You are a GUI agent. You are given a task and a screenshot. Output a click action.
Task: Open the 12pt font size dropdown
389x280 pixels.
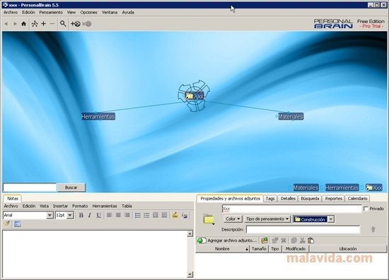(x=70, y=215)
